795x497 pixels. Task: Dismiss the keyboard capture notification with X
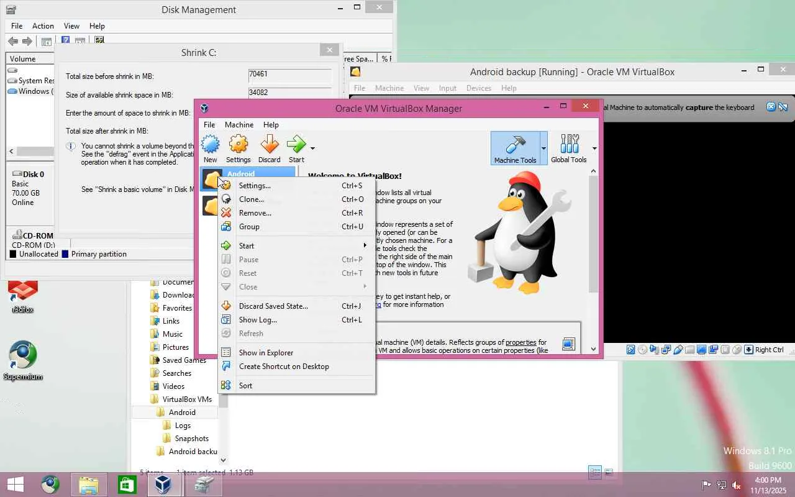[771, 107]
